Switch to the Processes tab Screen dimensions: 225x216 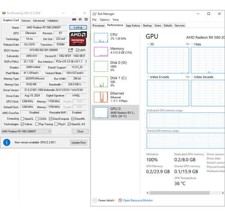click(x=99, y=26)
